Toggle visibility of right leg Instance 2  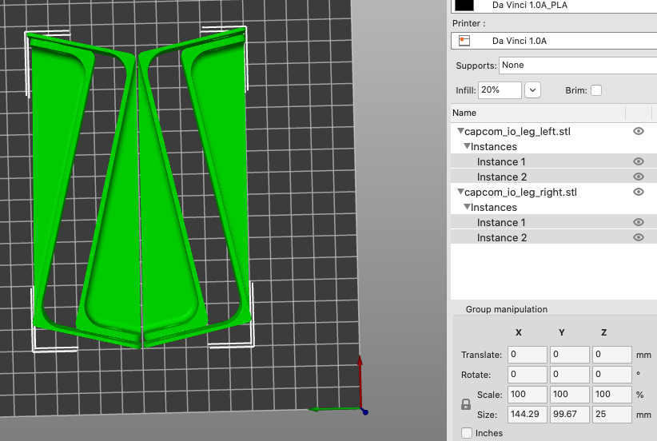(x=638, y=237)
